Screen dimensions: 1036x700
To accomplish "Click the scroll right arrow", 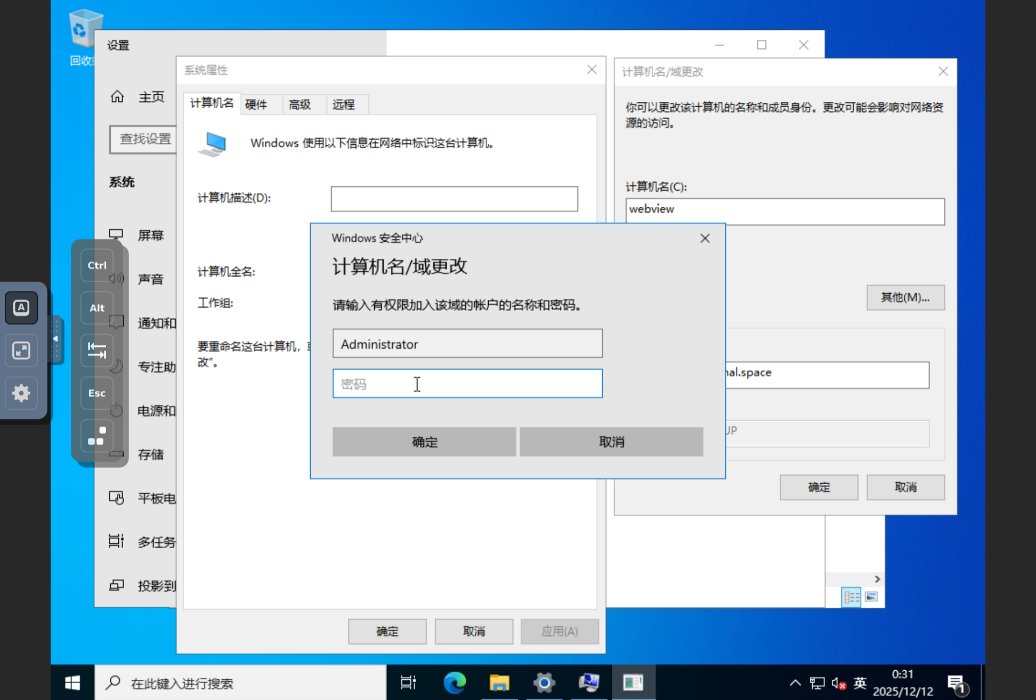I will (877, 579).
